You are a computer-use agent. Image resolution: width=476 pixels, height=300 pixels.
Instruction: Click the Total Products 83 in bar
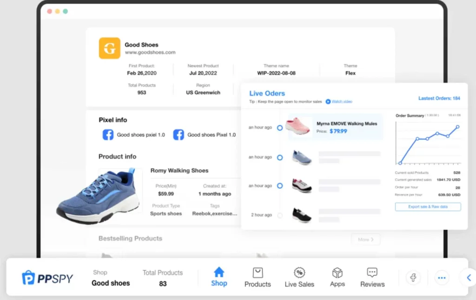(163, 284)
